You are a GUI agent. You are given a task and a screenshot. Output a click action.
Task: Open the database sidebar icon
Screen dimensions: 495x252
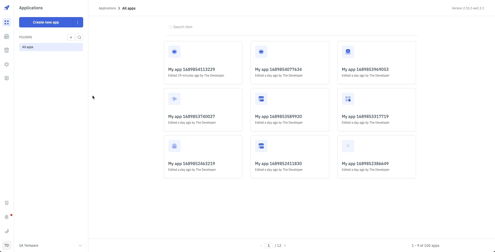click(x=7, y=36)
